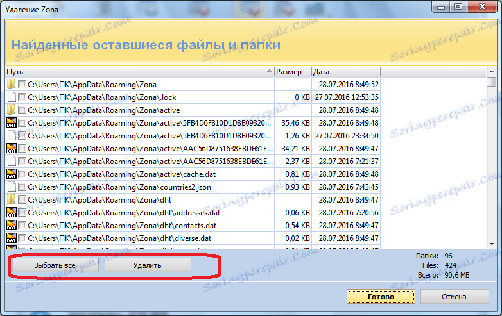Image resolution: width=502 pixels, height=316 pixels.
Task: Click the DAT icon beside addresses.dat
Action: pyautogui.click(x=12, y=212)
